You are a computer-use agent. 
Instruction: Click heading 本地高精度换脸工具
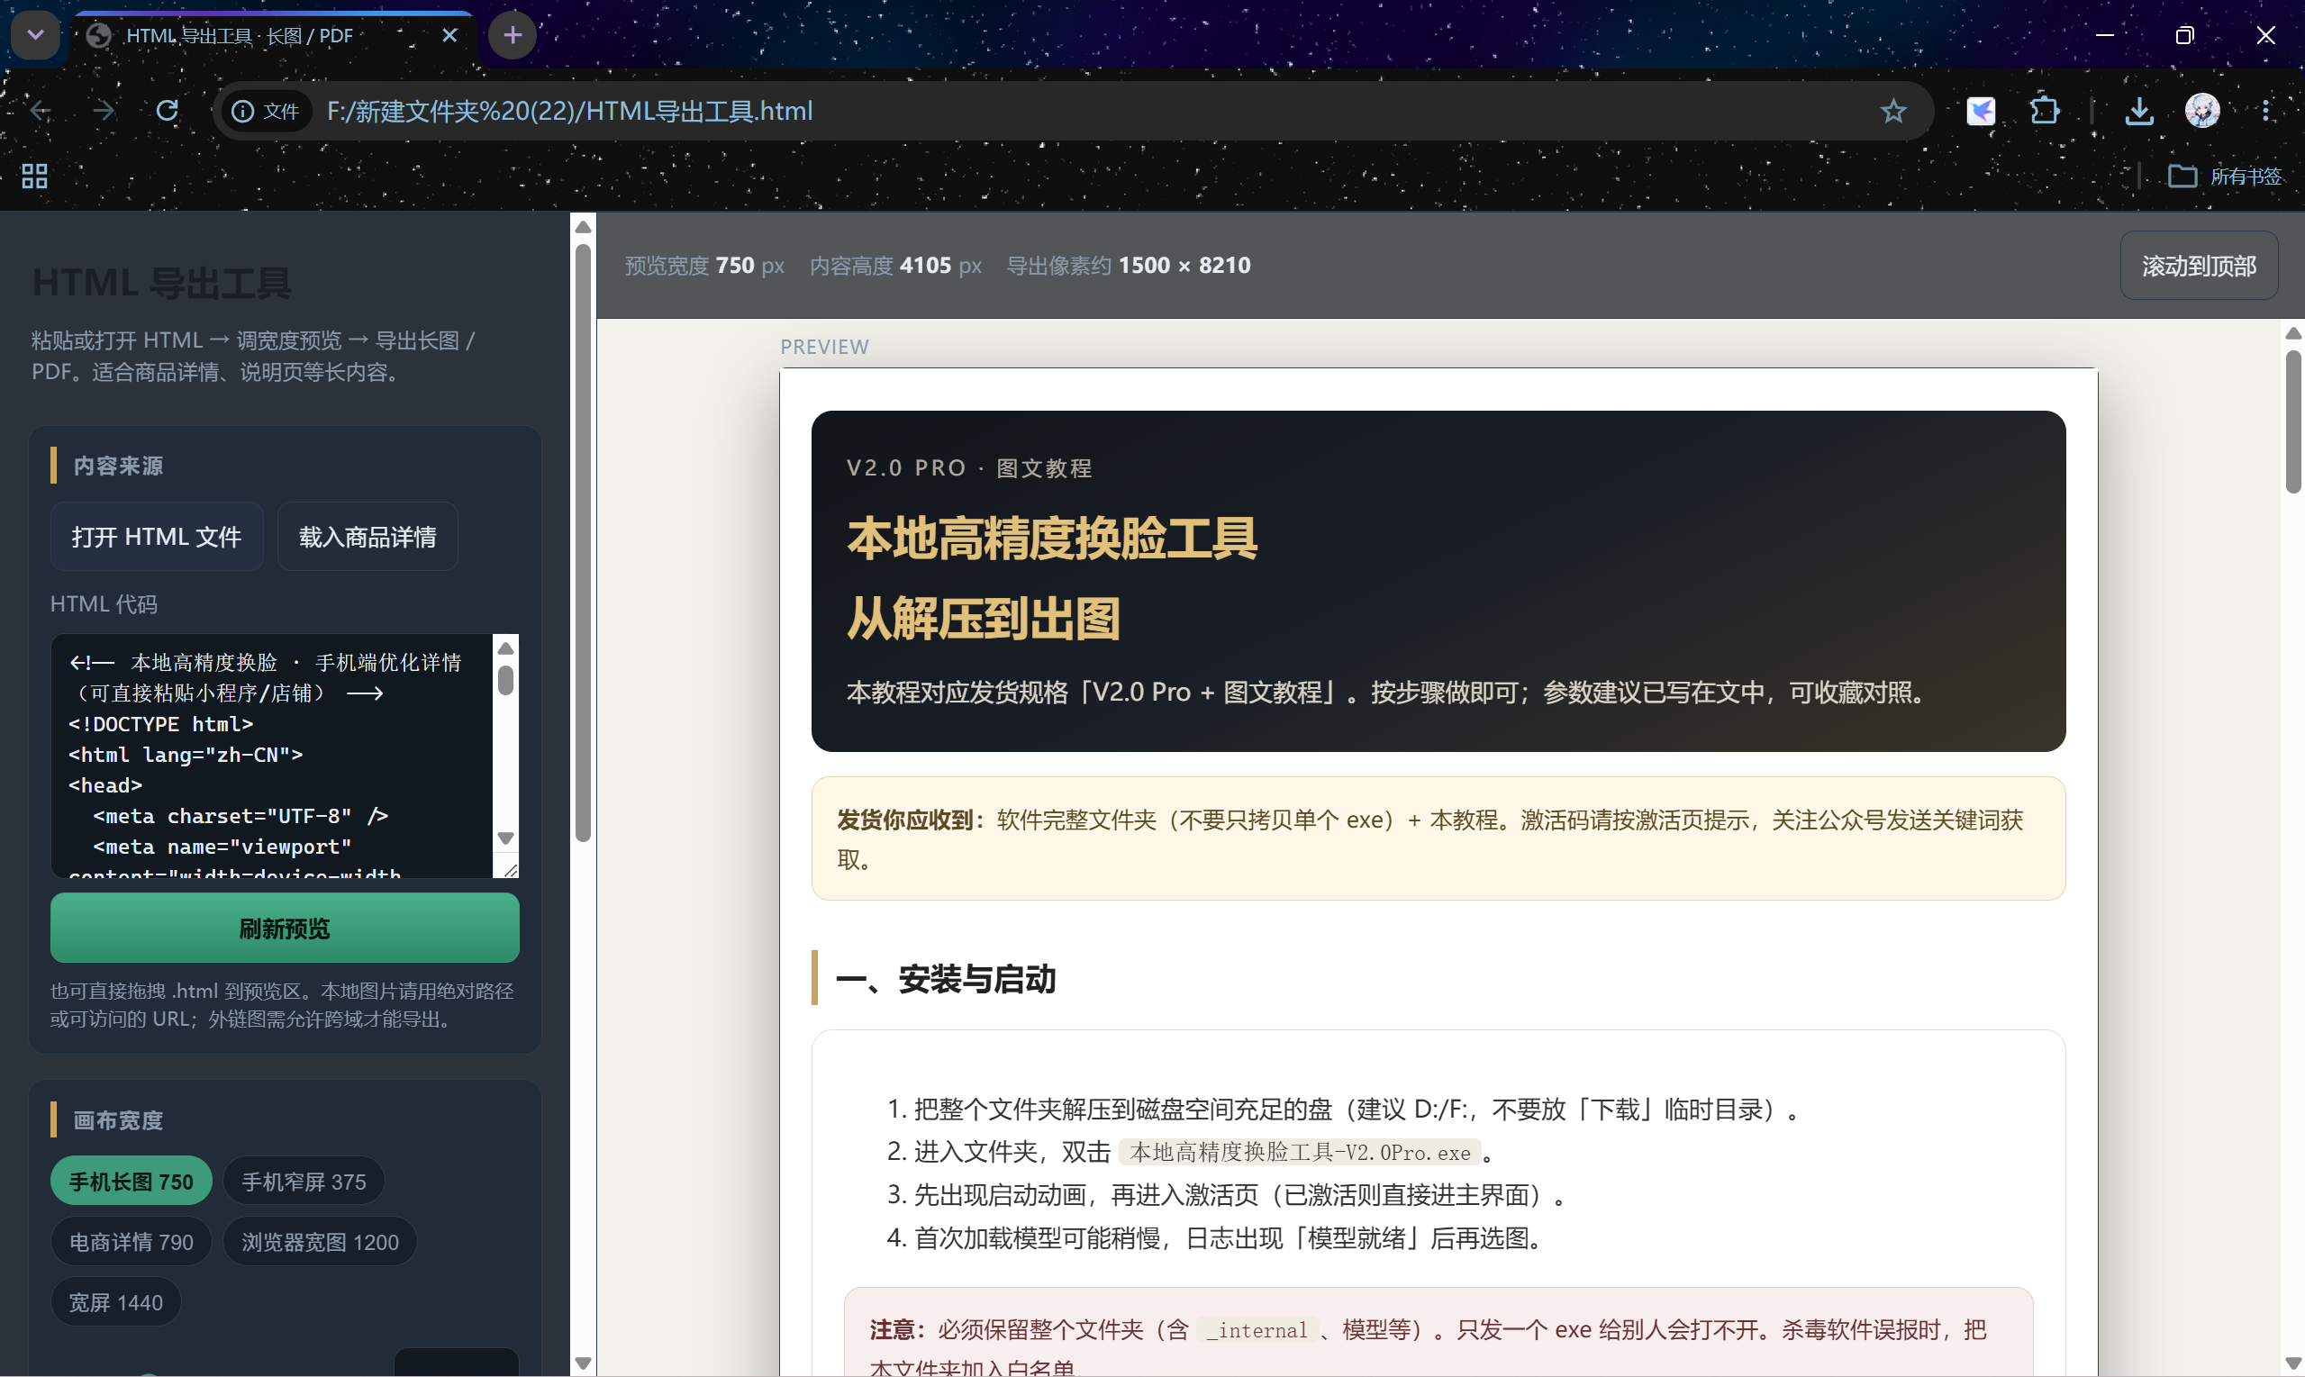(x=1051, y=539)
